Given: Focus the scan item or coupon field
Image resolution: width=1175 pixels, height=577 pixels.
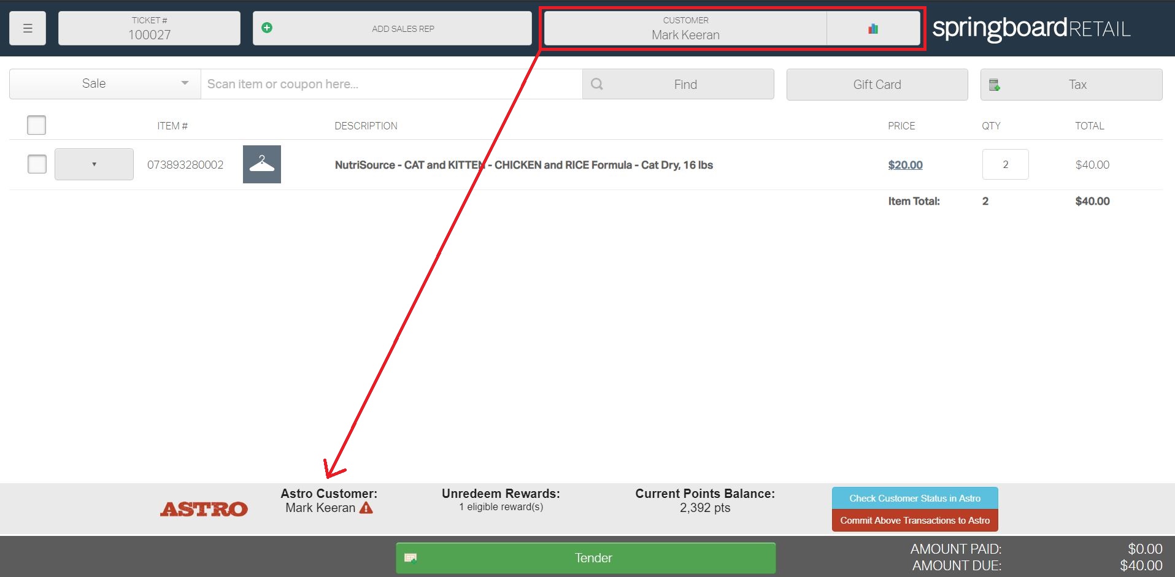Looking at the screenshot, I should click(x=391, y=84).
